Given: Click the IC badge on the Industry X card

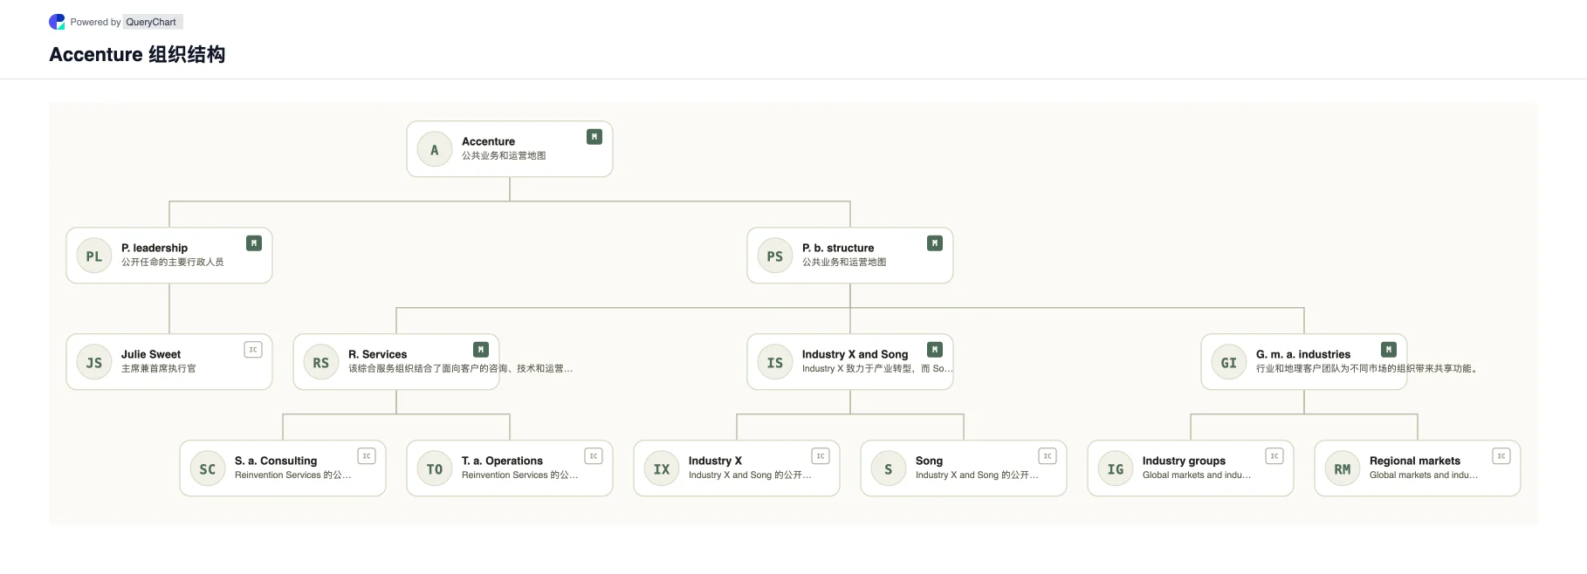Looking at the screenshot, I should pos(821,456).
